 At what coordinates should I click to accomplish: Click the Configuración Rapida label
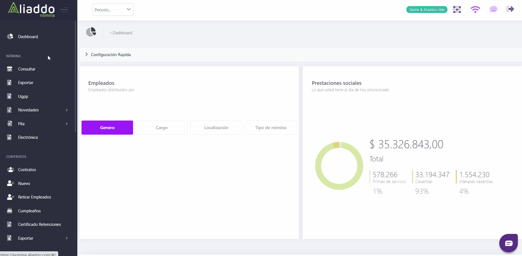111,55
